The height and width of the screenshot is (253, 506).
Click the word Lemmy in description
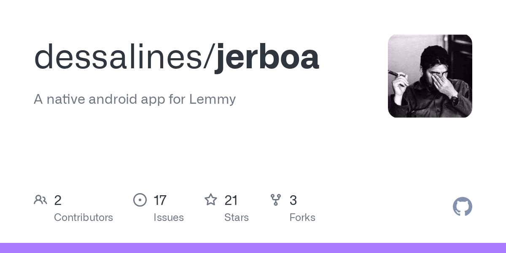point(213,100)
